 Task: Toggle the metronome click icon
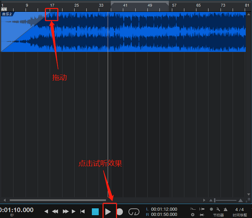(226, 209)
